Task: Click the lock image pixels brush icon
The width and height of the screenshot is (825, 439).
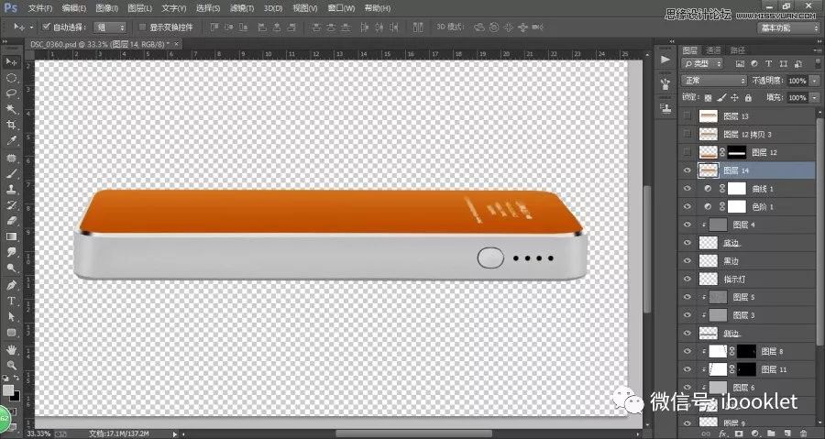Action: pyautogui.click(x=722, y=98)
